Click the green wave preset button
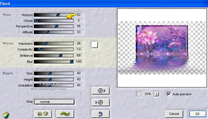Screen dimensions: 208x119 (65, 114)
